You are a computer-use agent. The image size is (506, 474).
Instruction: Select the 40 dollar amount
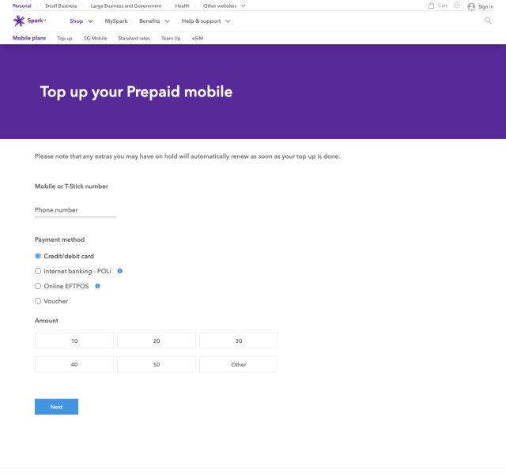tap(74, 365)
